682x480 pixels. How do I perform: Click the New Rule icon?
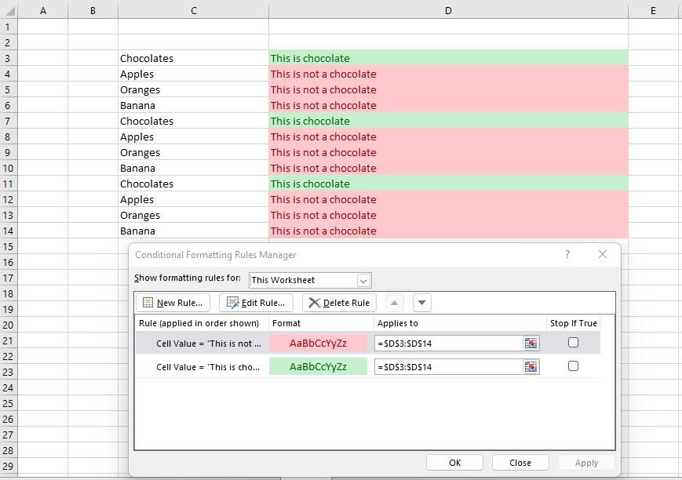pos(148,302)
